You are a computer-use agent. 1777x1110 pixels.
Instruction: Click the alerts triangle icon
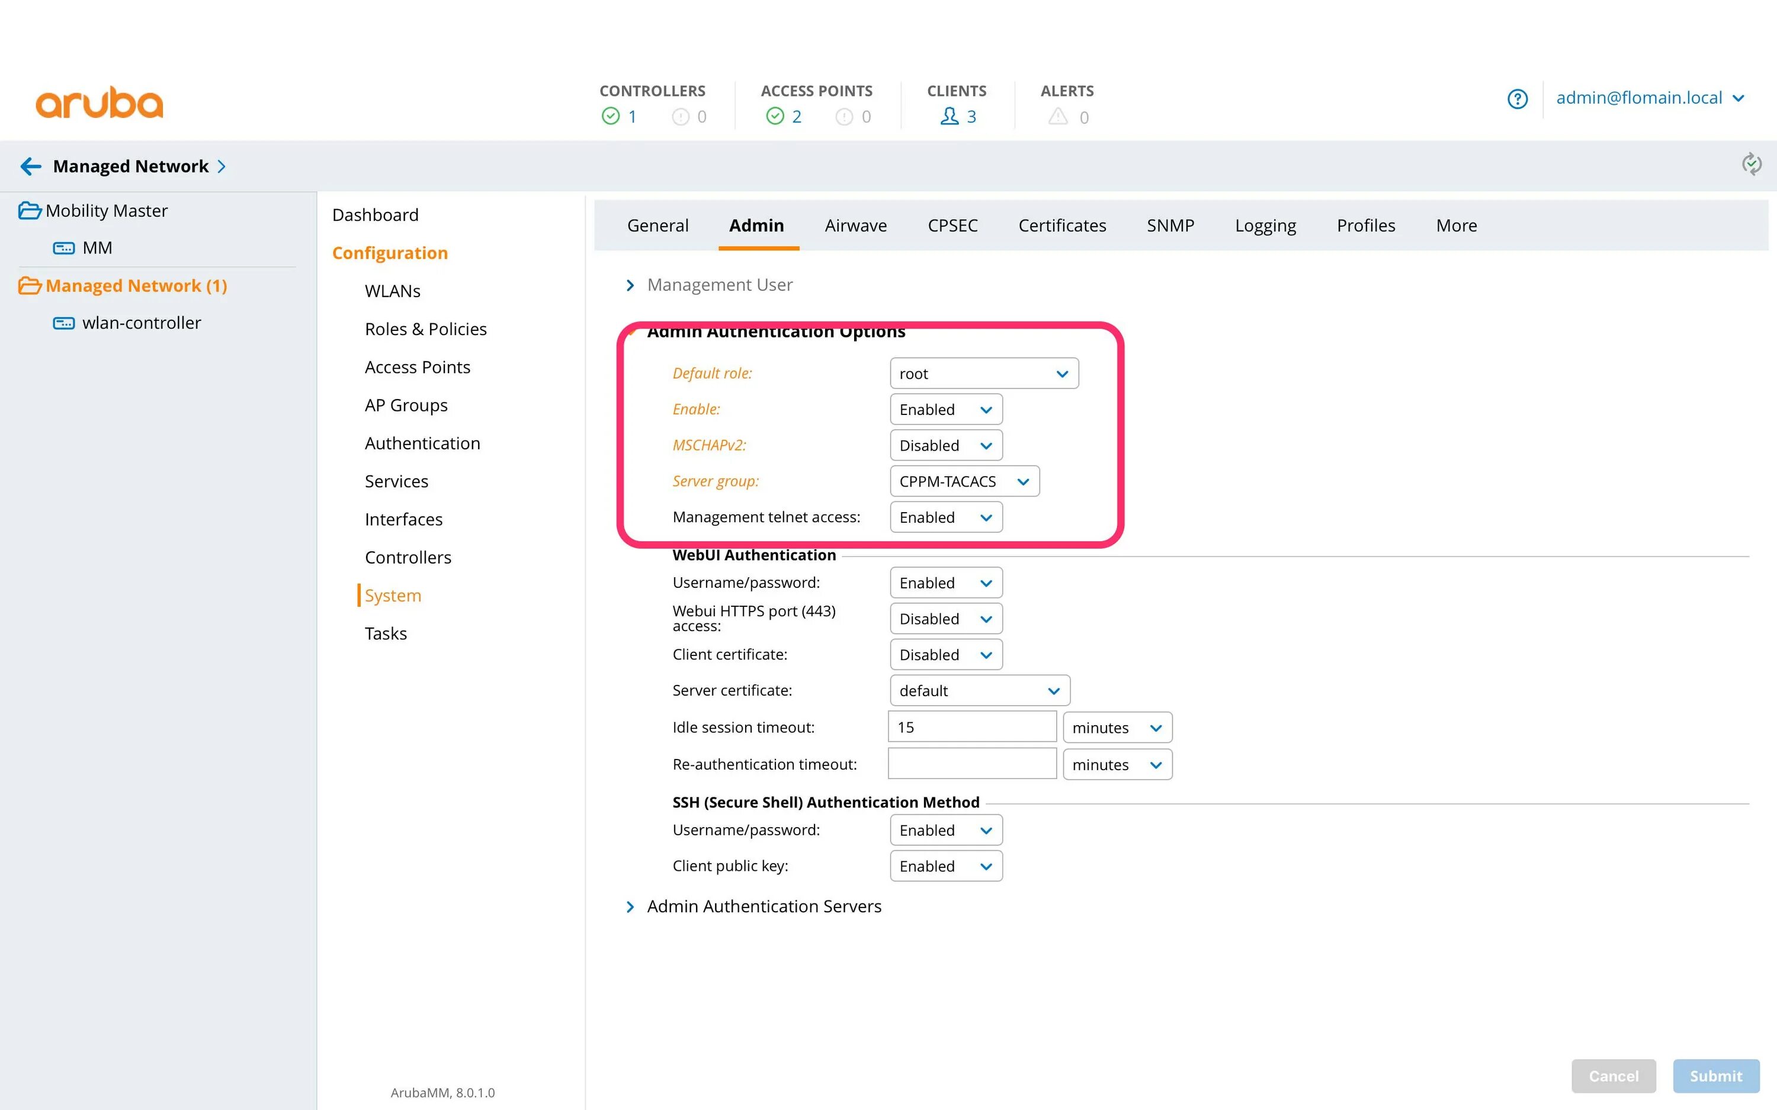pyautogui.click(x=1058, y=116)
